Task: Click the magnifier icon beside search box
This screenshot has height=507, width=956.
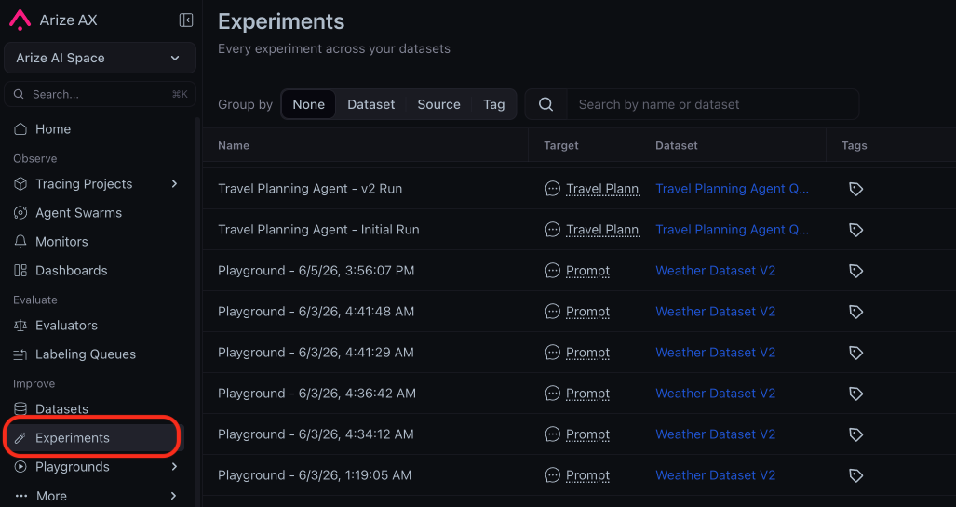Action: [x=546, y=104]
